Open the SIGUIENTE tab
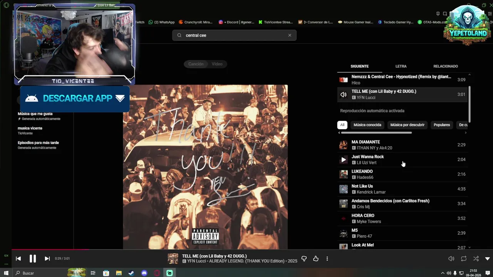Screen dimensions: 493x277 (359, 66)
